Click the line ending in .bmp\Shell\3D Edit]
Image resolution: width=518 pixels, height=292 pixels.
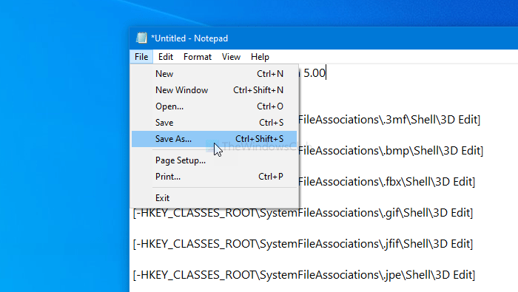coord(391,151)
